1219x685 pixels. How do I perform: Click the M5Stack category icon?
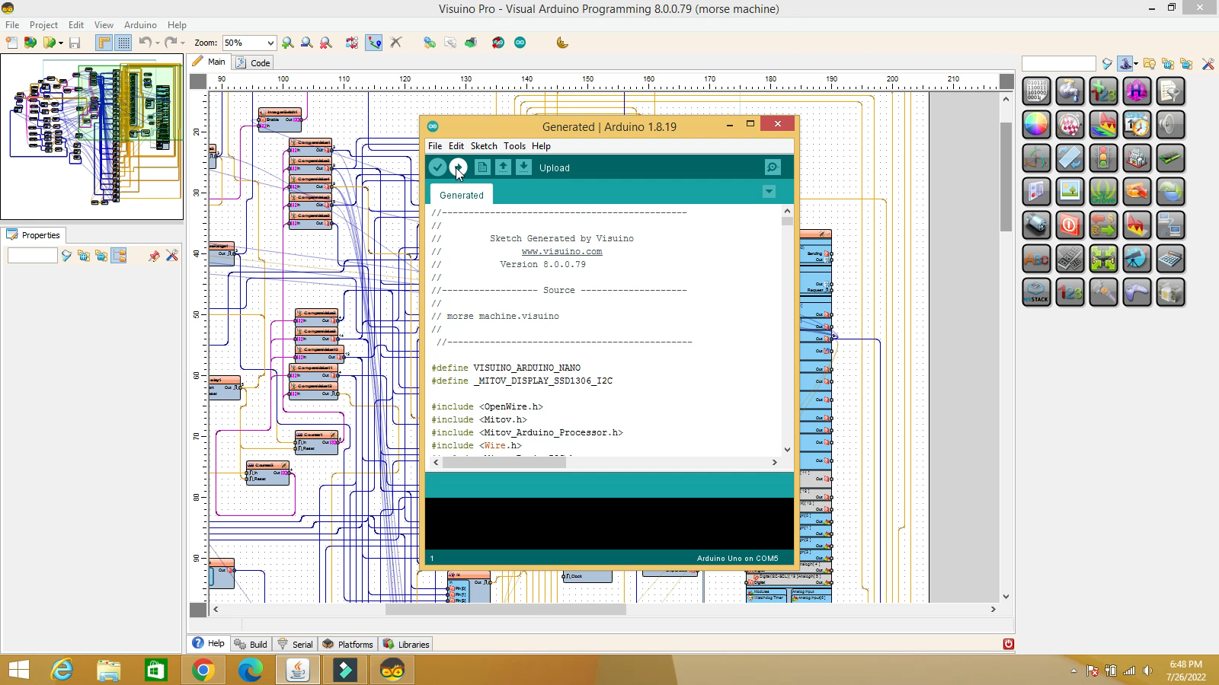(x=1036, y=292)
